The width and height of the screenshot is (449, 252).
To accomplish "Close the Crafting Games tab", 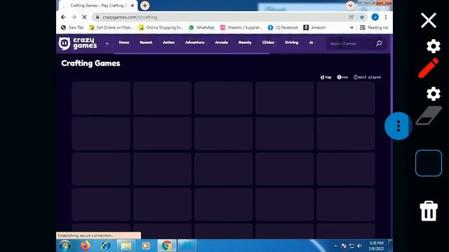I will pos(133,6).
